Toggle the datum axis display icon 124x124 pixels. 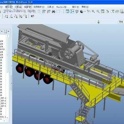click(11, 16)
